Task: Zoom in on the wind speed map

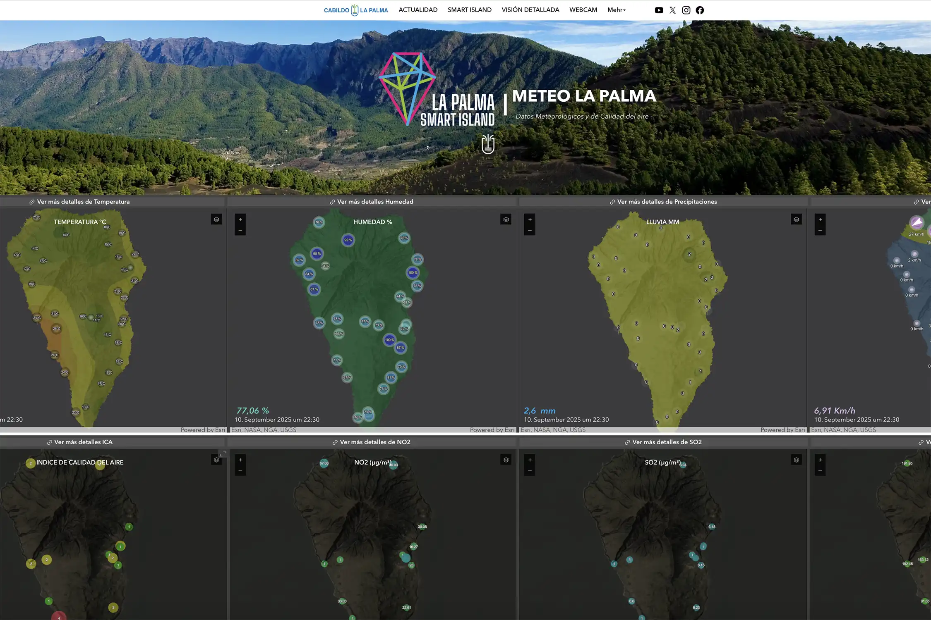Action: 820,219
